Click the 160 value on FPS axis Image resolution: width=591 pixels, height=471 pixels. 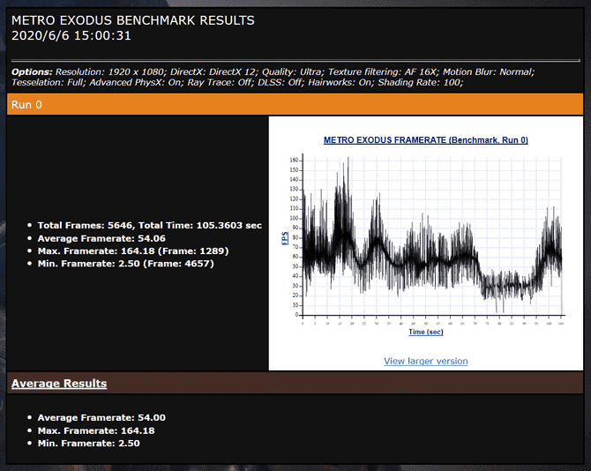point(295,161)
